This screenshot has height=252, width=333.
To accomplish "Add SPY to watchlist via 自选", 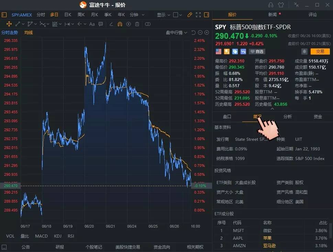I will (257, 51).
